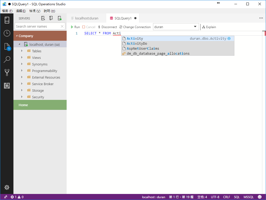Click 空格: 4 indentation setting

(x=202, y=197)
